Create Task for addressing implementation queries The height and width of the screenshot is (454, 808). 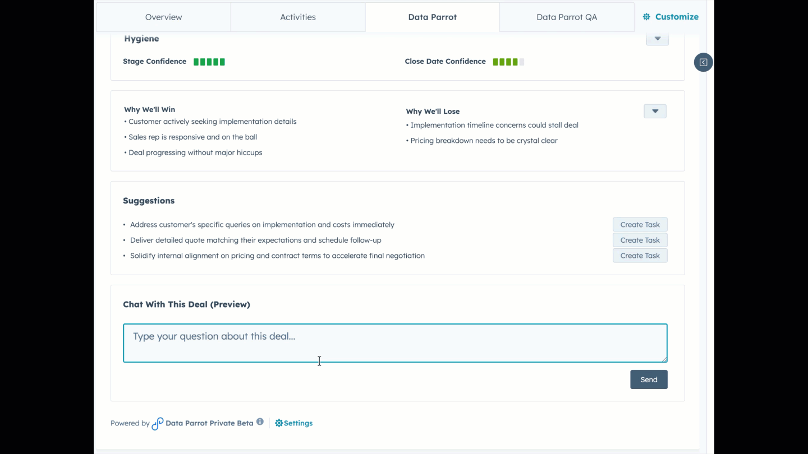pos(640,224)
